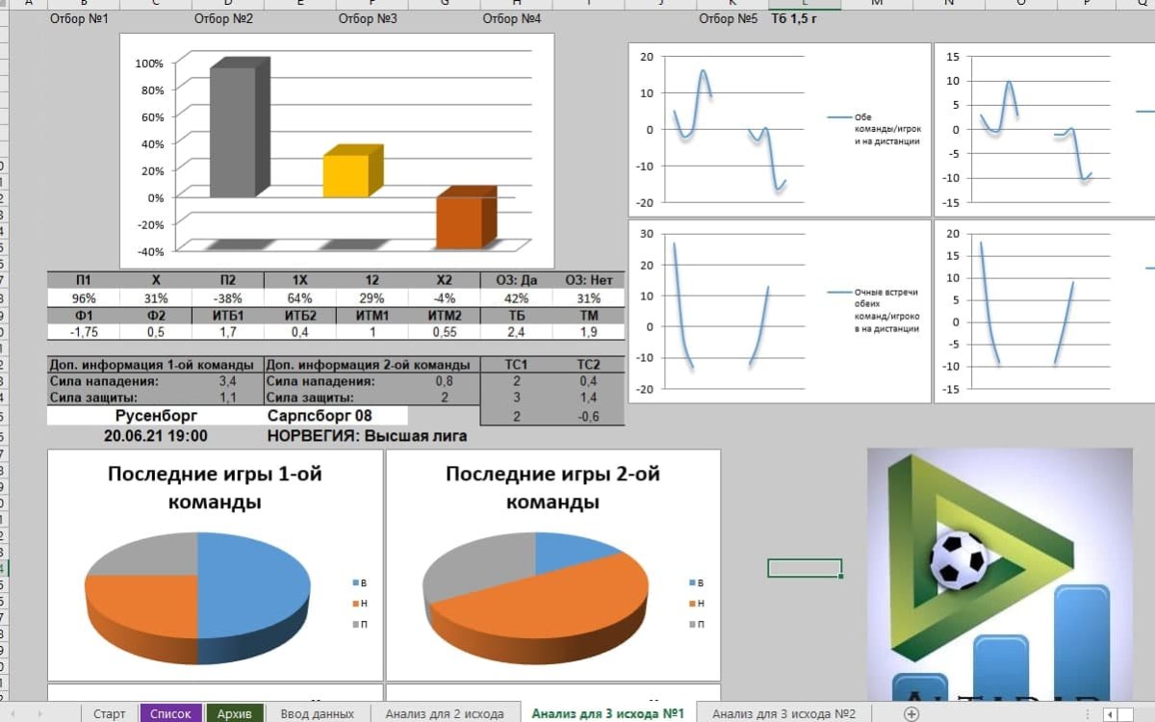The width and height of the screenshot is (1155, 722).
Task: Select the orange negative bar in chart
Action: point(460,221)
